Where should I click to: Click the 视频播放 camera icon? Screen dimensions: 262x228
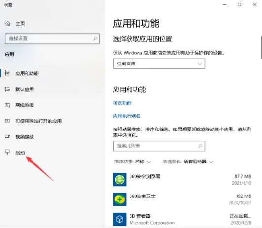tap(7, 136)
